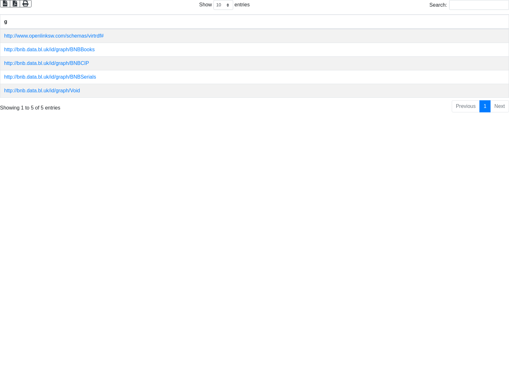Image resolution: width=509 pixels, height=382 pixels.
Task: Export the table as CSV
Action: 5,4
